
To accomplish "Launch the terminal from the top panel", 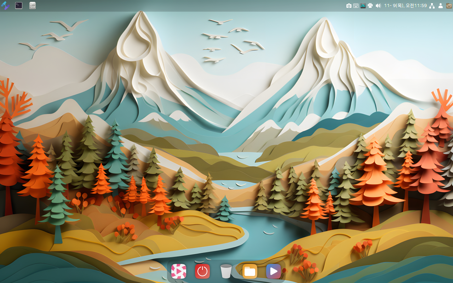I will (x=19, y=5).
